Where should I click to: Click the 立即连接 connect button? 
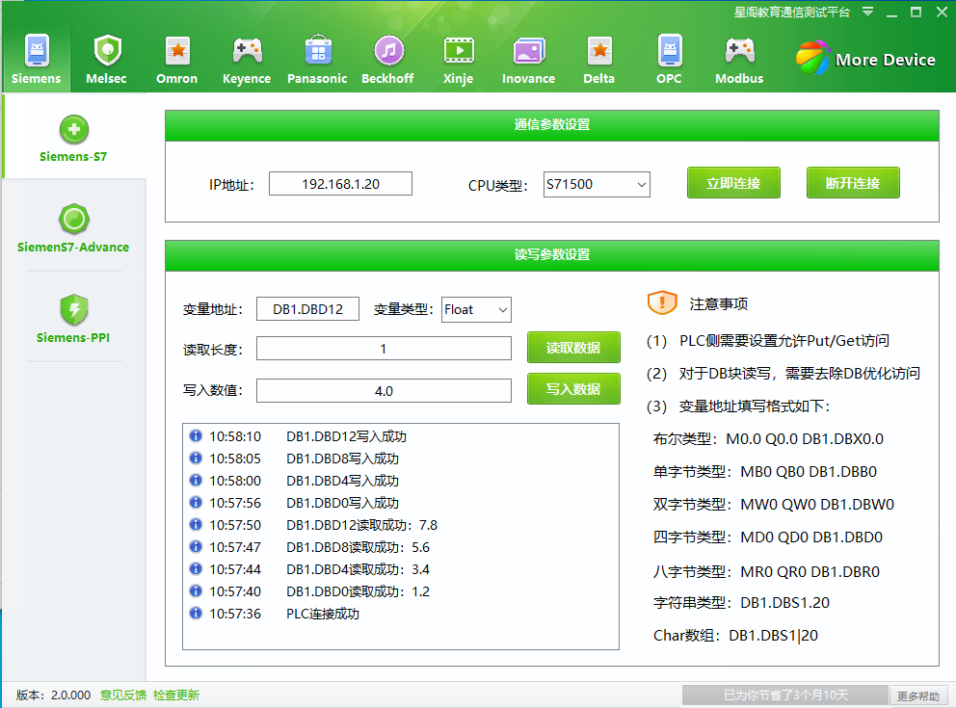(733, 183)
